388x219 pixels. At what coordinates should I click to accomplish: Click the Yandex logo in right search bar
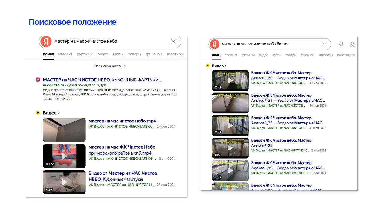(214, 44)
